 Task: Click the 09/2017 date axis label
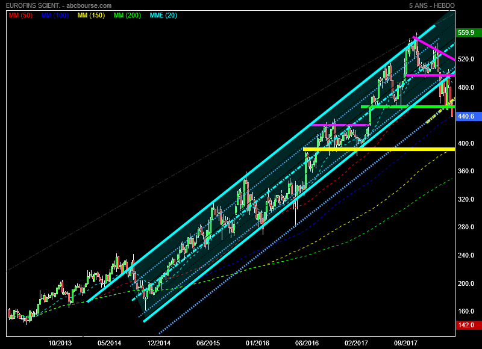[405, 343]
